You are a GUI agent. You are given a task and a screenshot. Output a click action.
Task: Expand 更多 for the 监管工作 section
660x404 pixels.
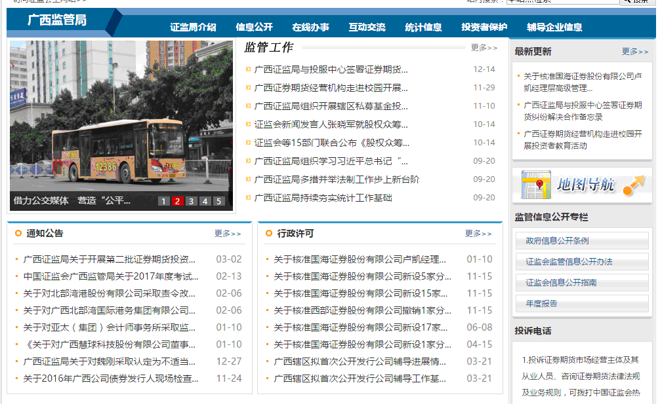pyautogui.click(x=484, y=48)
